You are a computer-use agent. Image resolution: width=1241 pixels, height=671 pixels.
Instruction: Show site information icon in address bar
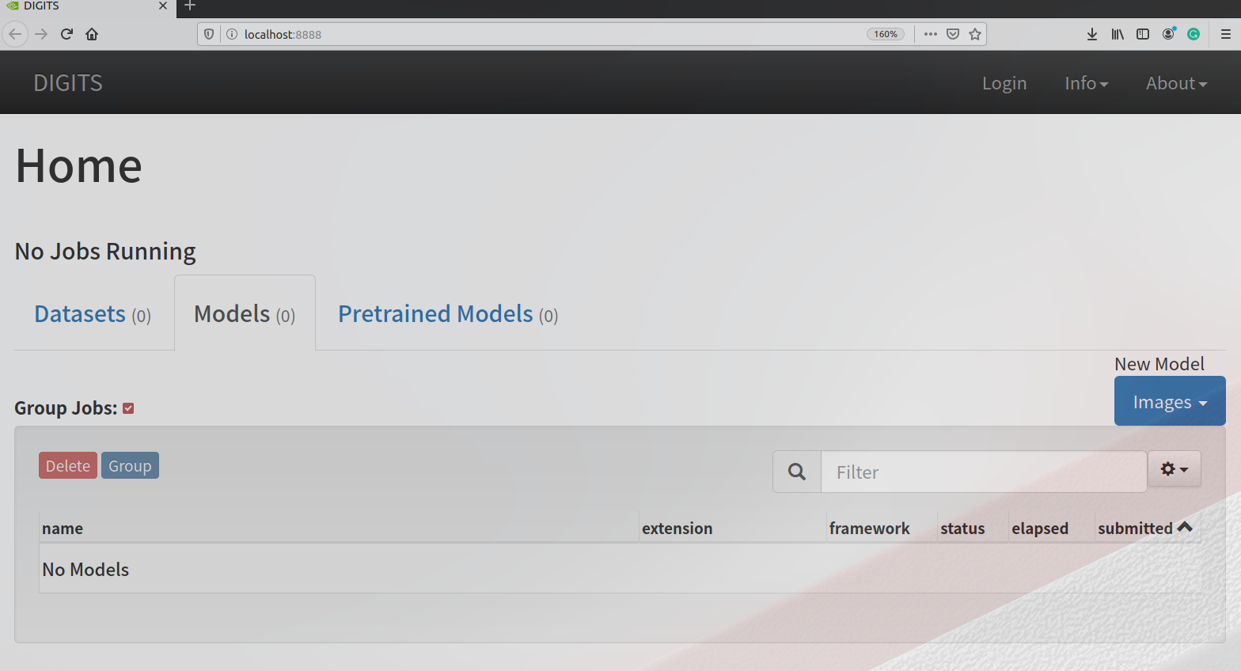232,34
